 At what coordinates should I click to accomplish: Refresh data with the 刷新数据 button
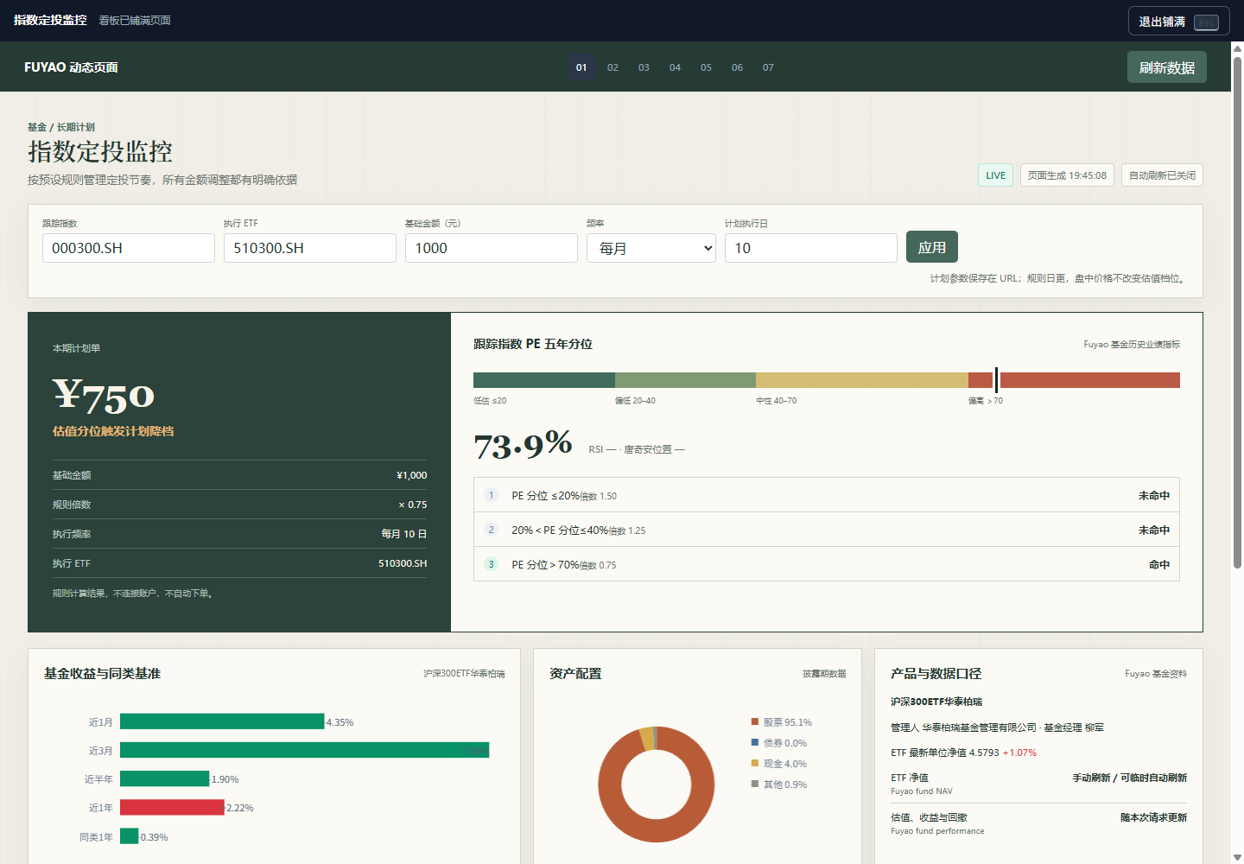click(1166, 67)
